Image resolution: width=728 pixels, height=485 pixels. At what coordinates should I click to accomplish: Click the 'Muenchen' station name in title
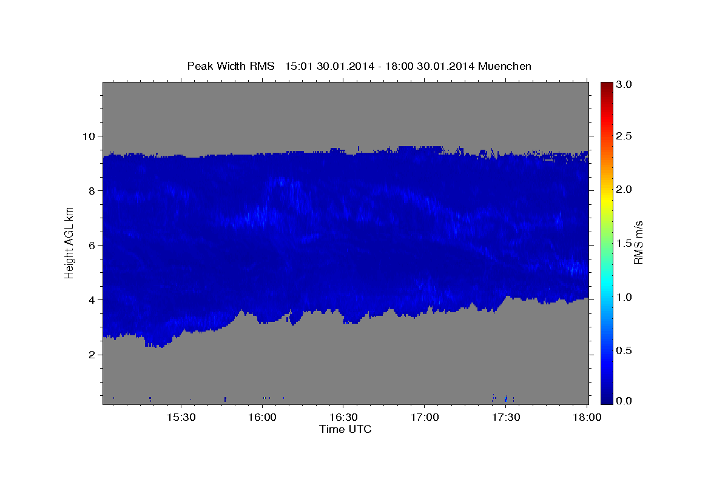505,66
